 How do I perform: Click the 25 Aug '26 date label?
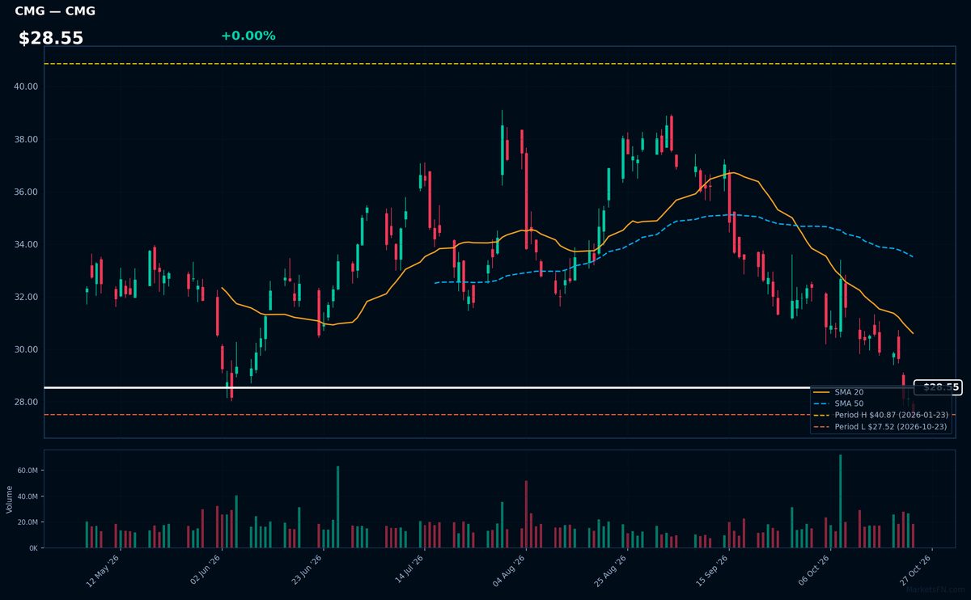612,569
